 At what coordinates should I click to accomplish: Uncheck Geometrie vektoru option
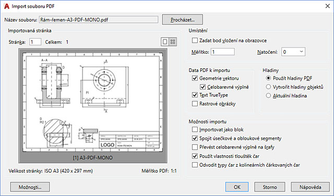click(x=195, y=78)
